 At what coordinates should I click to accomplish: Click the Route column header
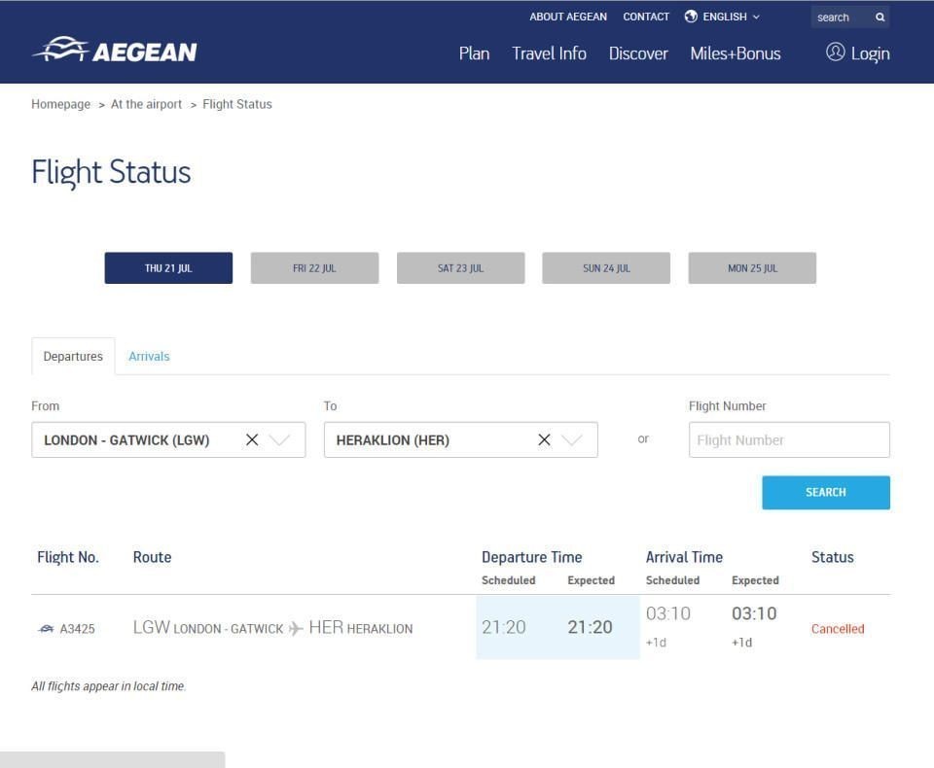[x=152, y=557]
